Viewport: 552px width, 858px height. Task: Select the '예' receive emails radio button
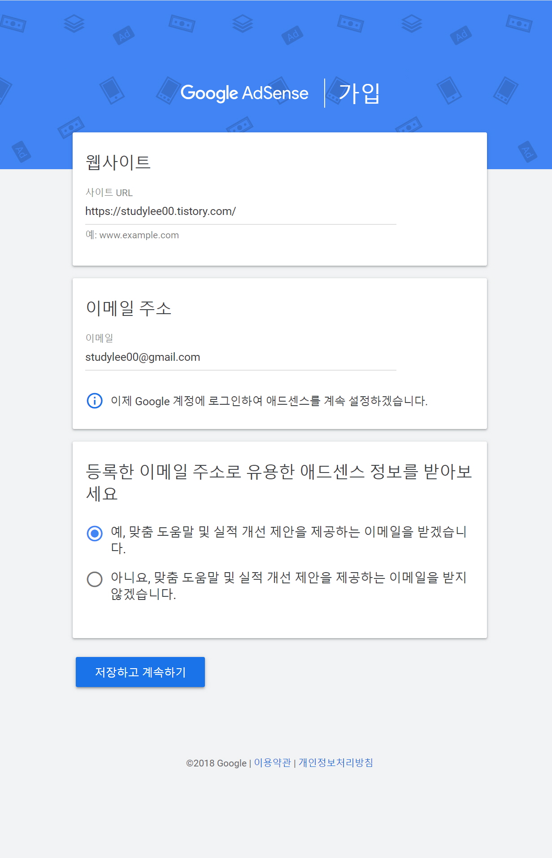pyautogui.click(x=95, y=534)
